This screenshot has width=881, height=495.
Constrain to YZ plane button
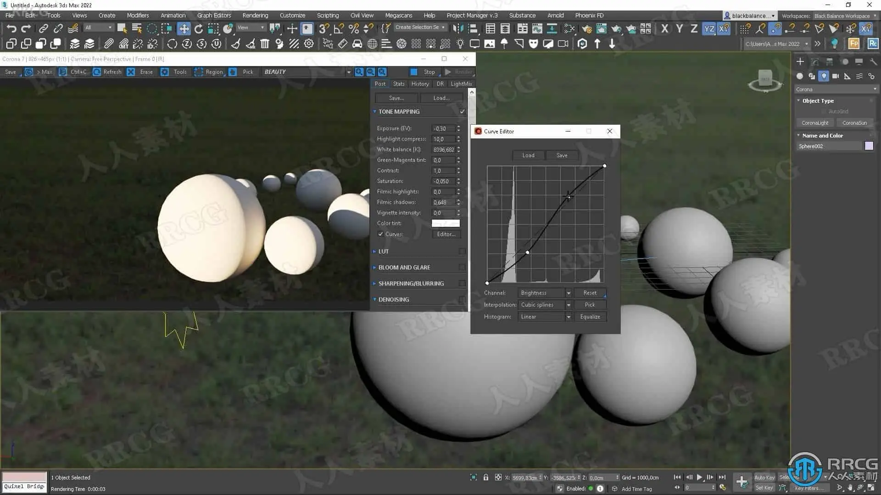pyautogui.click(x=709, y=28)
